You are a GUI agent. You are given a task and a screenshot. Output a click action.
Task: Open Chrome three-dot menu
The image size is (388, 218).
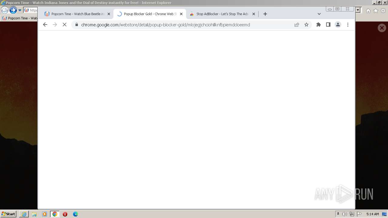348,25
